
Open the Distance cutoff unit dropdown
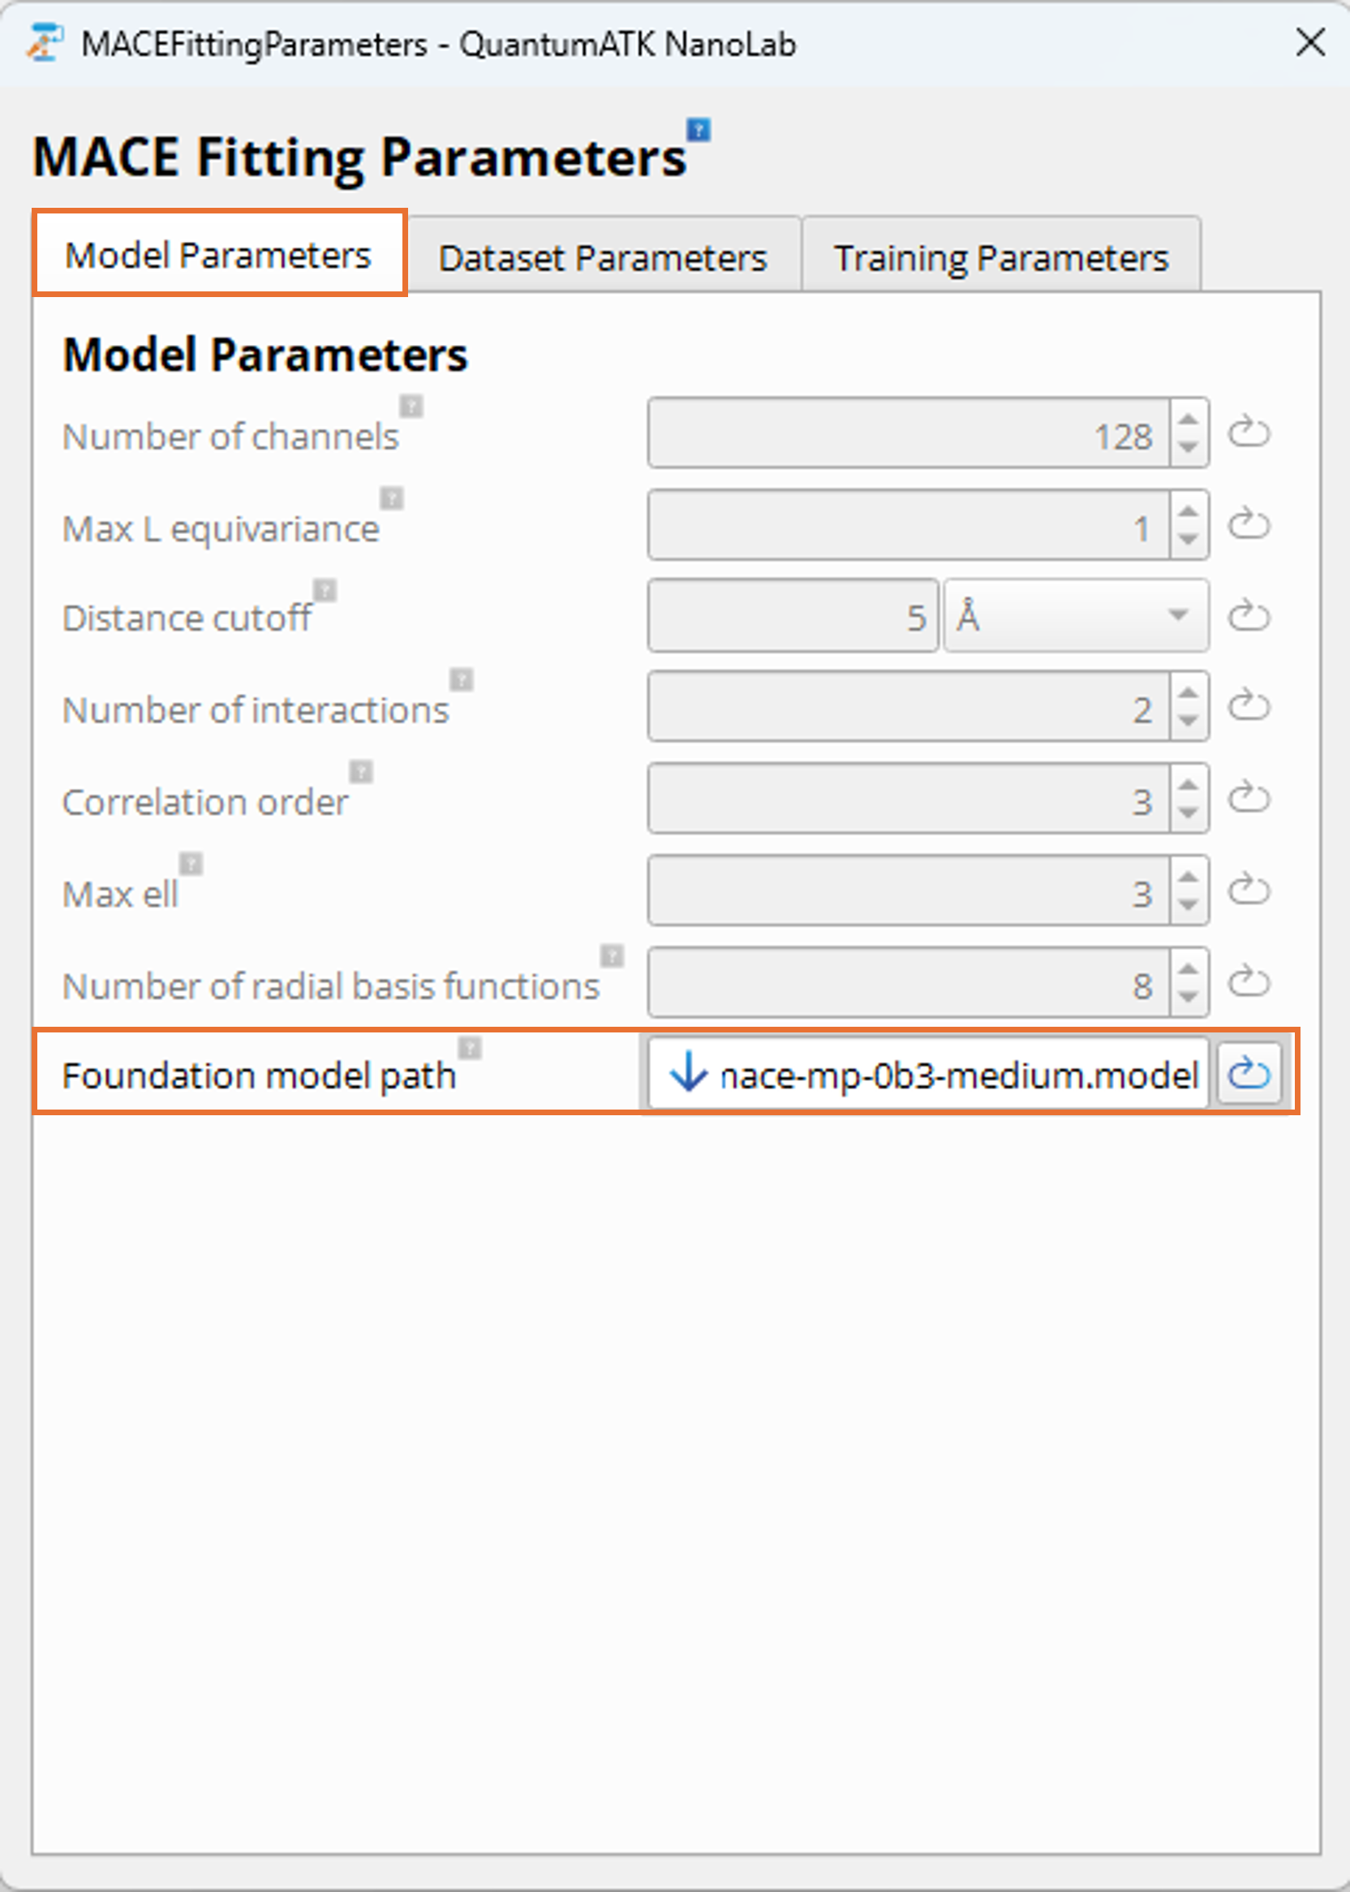(x=1076, y=615)
